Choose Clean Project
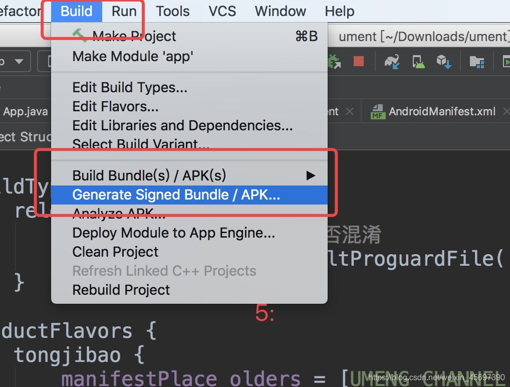 point(189,252)
